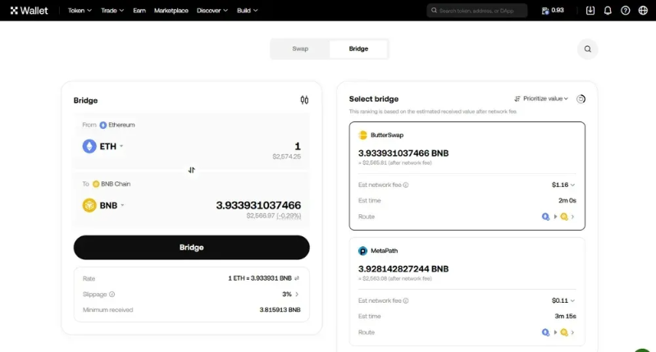Open Prioritize value sorting dropdown
Screen dimensions: 656x352
pos(541,98)
